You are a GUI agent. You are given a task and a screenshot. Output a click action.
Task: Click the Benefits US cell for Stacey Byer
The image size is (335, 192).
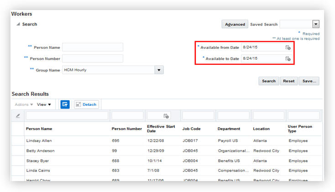click(229, 161)
